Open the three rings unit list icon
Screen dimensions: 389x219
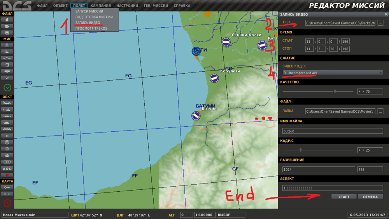(7, 162)
